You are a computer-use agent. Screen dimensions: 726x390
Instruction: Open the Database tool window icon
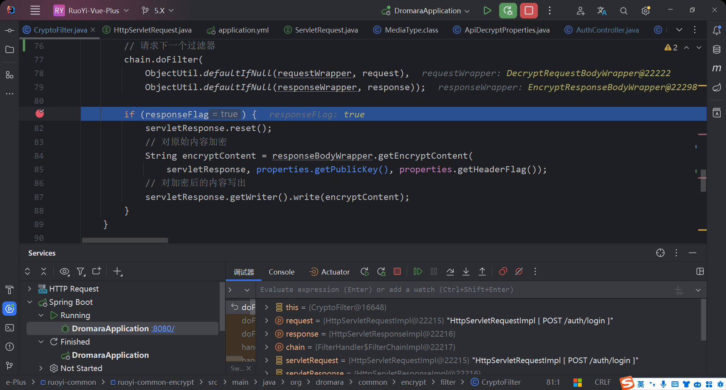(x=717, y=50)
